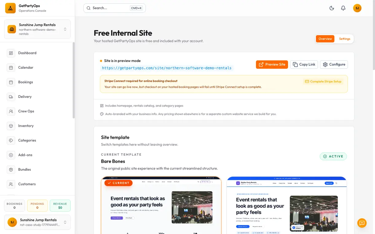Click the Categories tag icon
Viewport: 375px width, 234px height.
[x=11, y=141]
